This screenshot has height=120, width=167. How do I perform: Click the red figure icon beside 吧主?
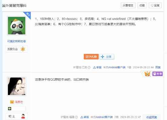point(23,116)
